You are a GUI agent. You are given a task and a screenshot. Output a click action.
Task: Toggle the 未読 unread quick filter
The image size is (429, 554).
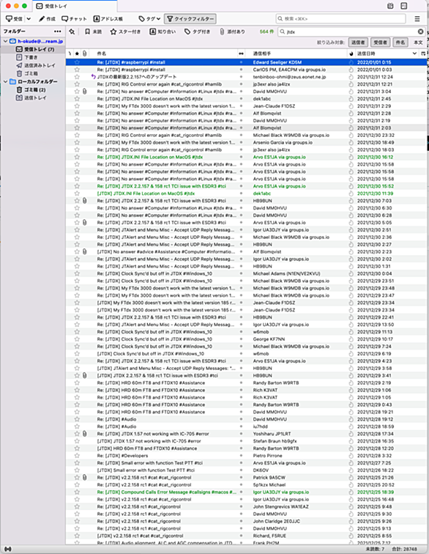click(x=93, y=32)
